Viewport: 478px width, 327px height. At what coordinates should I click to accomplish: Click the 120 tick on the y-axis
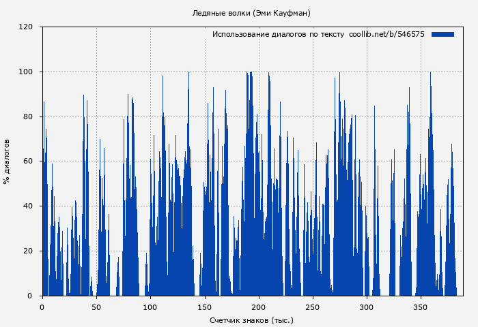tap(27, 27)
